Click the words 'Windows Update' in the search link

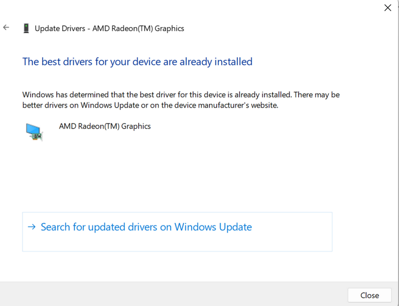213,227
